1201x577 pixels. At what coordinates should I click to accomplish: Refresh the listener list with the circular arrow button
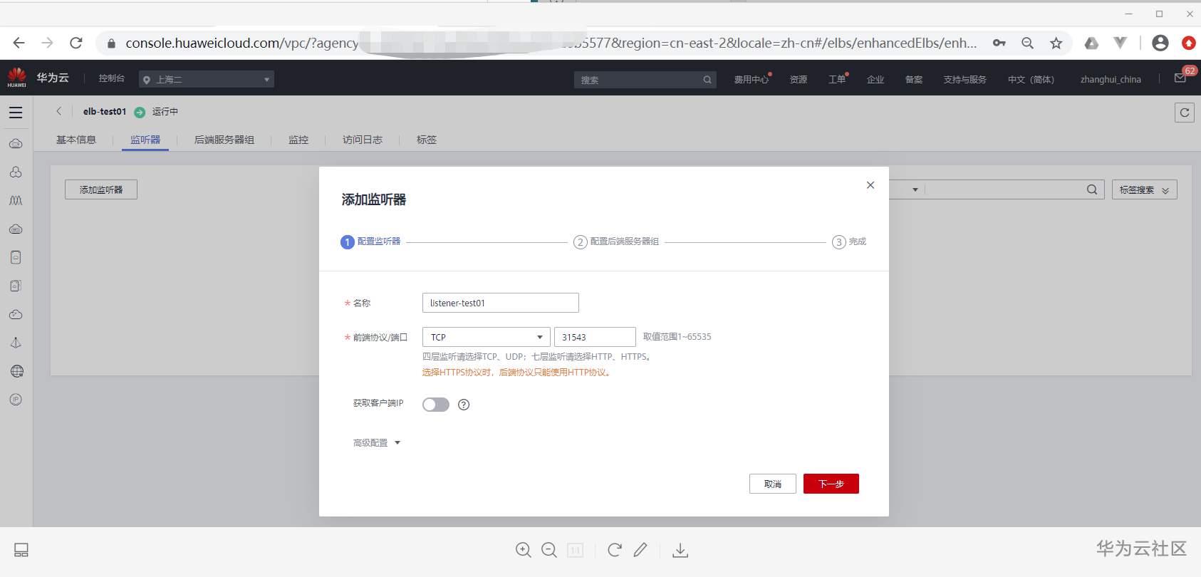[x=1185, y=113]
